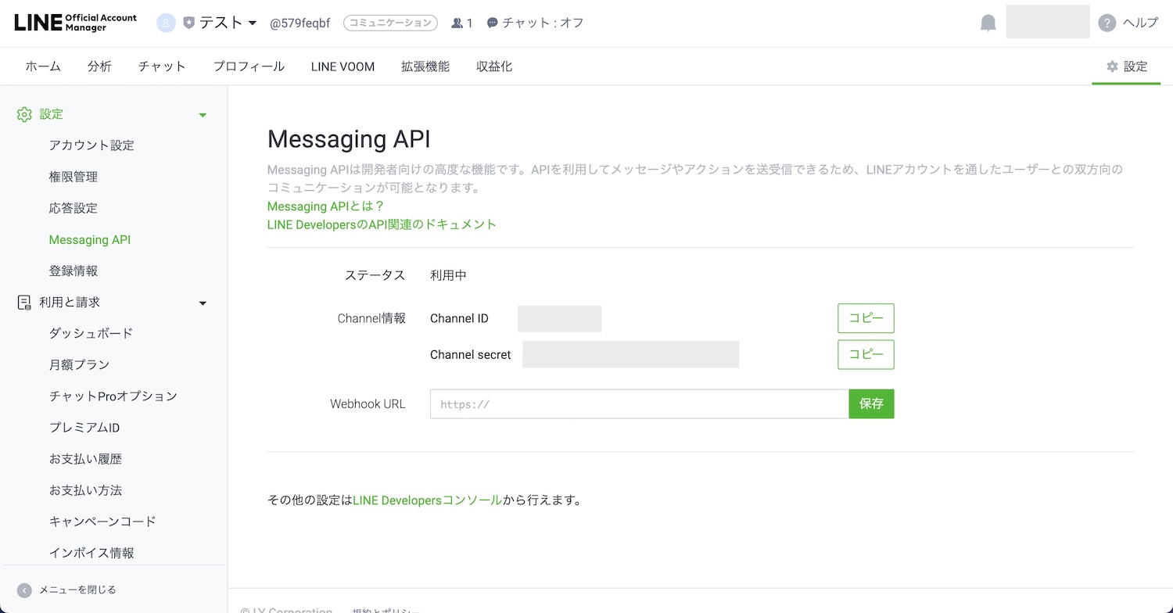The height and width of the screenshot is (613, 1173).
Task: Open the テスト account switcher dropdown
Action: (x=252, y=23)
